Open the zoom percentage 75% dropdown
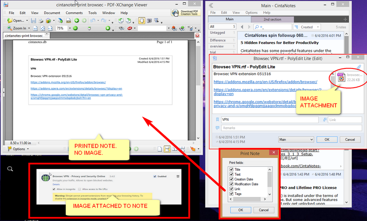The image size is (367, 221). point(69,28)
